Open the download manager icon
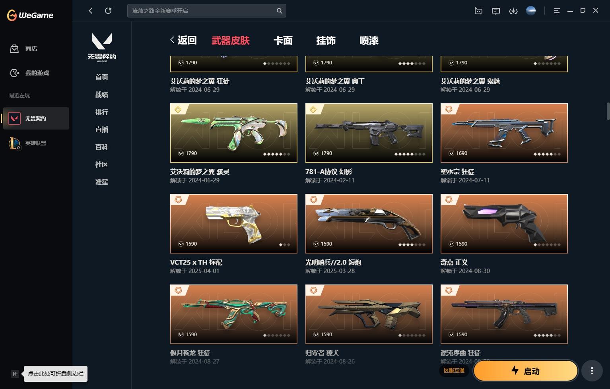 (513, 11)
